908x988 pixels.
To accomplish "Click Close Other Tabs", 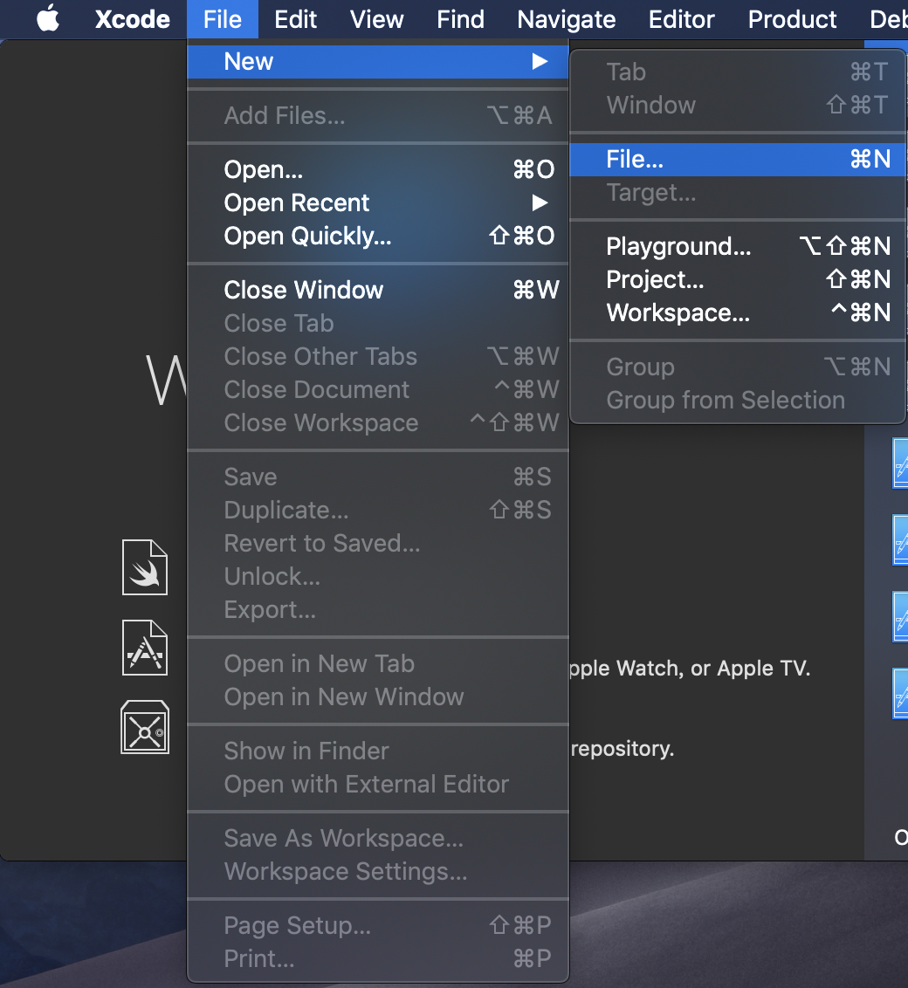I will click(x=378, y=357).
